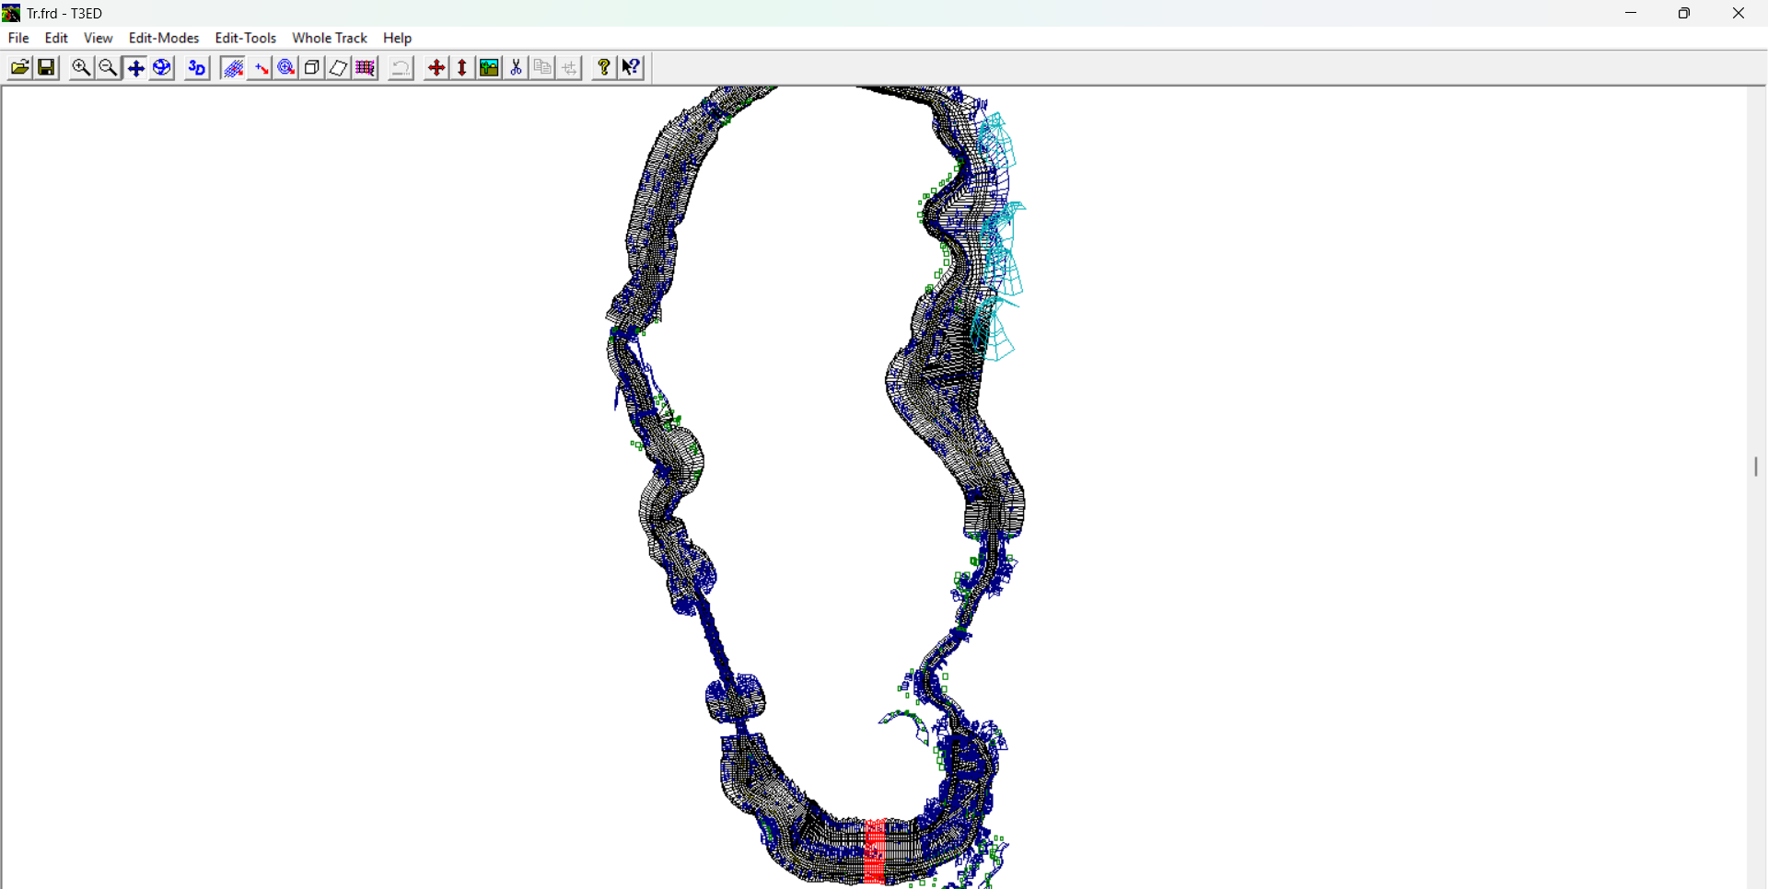Toggle the track block edit mode
Image resolution: width=1768 pixels, height=889 pixels.
(x=233, y=68)
